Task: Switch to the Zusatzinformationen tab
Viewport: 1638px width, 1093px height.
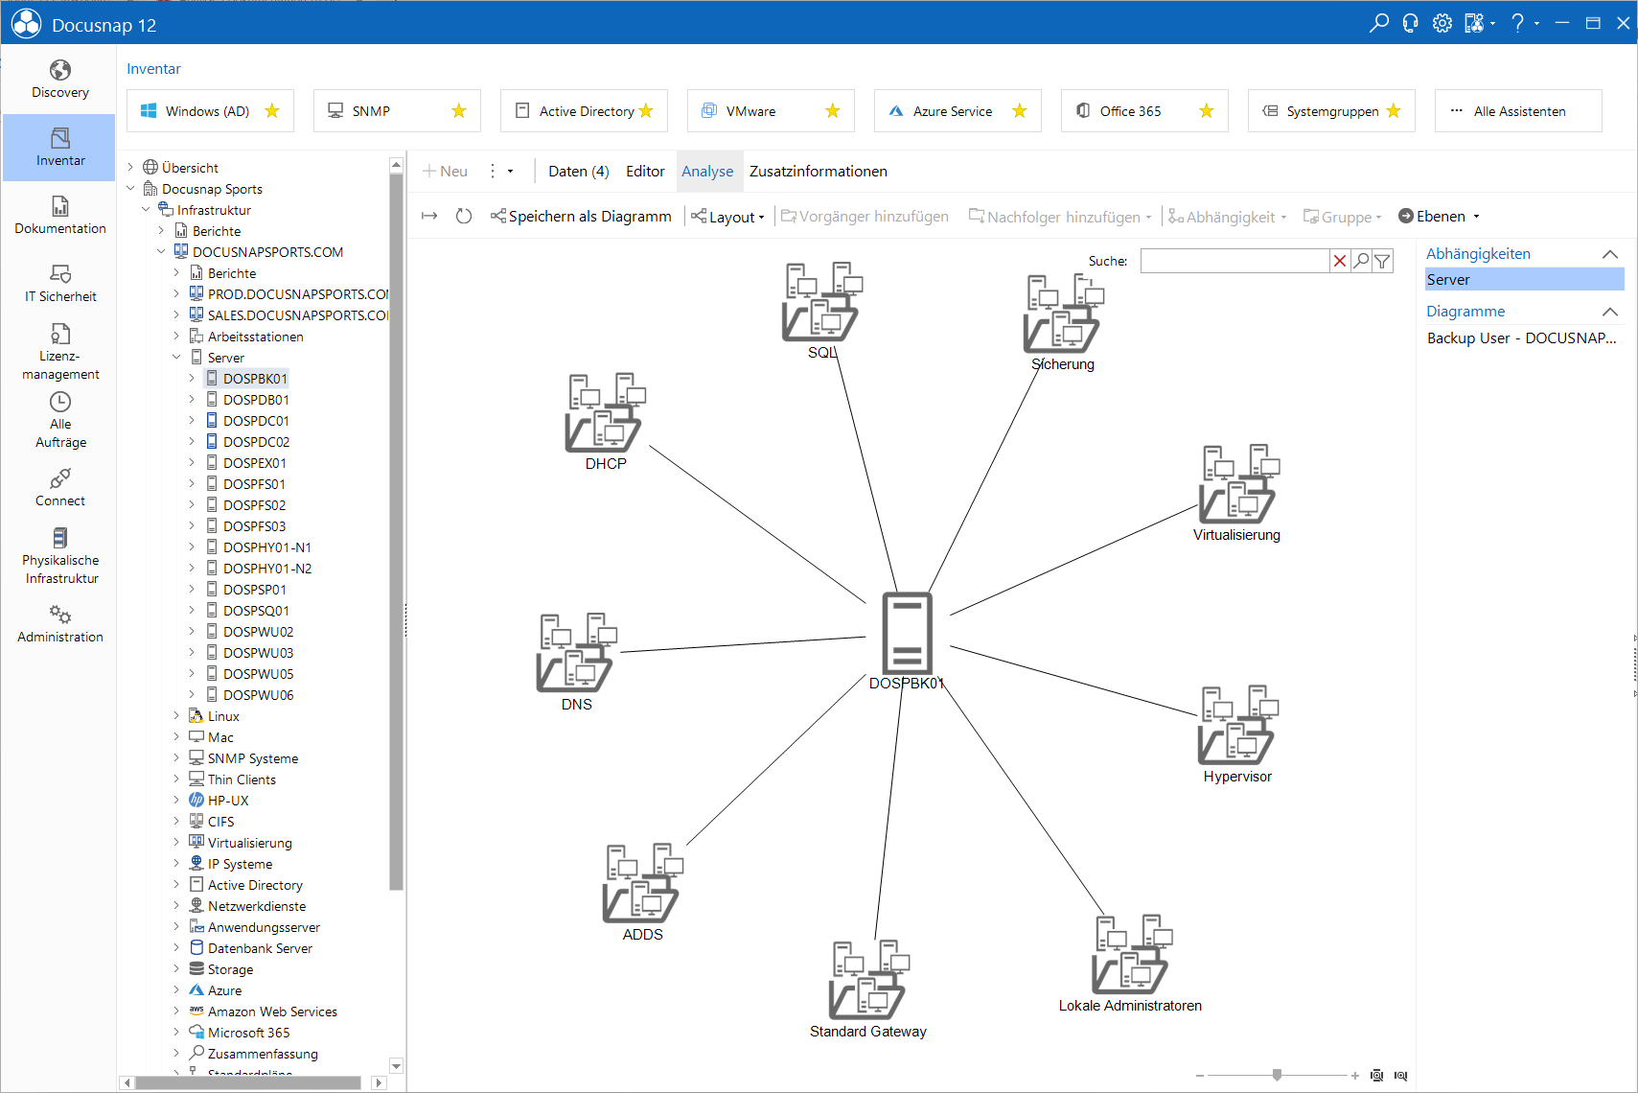Action: [819, 172]
